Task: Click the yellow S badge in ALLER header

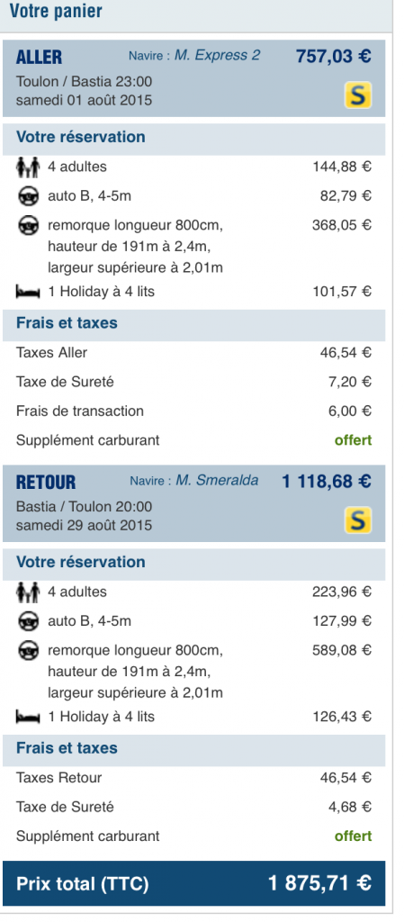Action: [357, 95]
